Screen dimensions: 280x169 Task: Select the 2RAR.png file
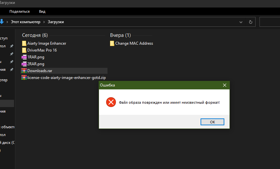36,64
